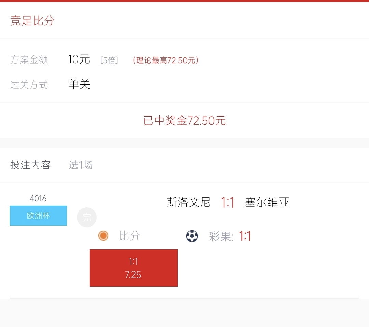The height and width of the screenshot is (327, 369).
Task: Click the 彩果 result value 1:1
Action: tap(245, 236)
